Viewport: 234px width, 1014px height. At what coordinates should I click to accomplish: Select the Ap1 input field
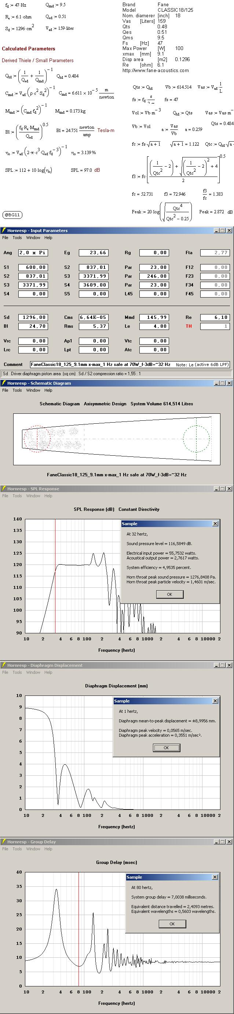pyautogui.click(x=94, y=341)
